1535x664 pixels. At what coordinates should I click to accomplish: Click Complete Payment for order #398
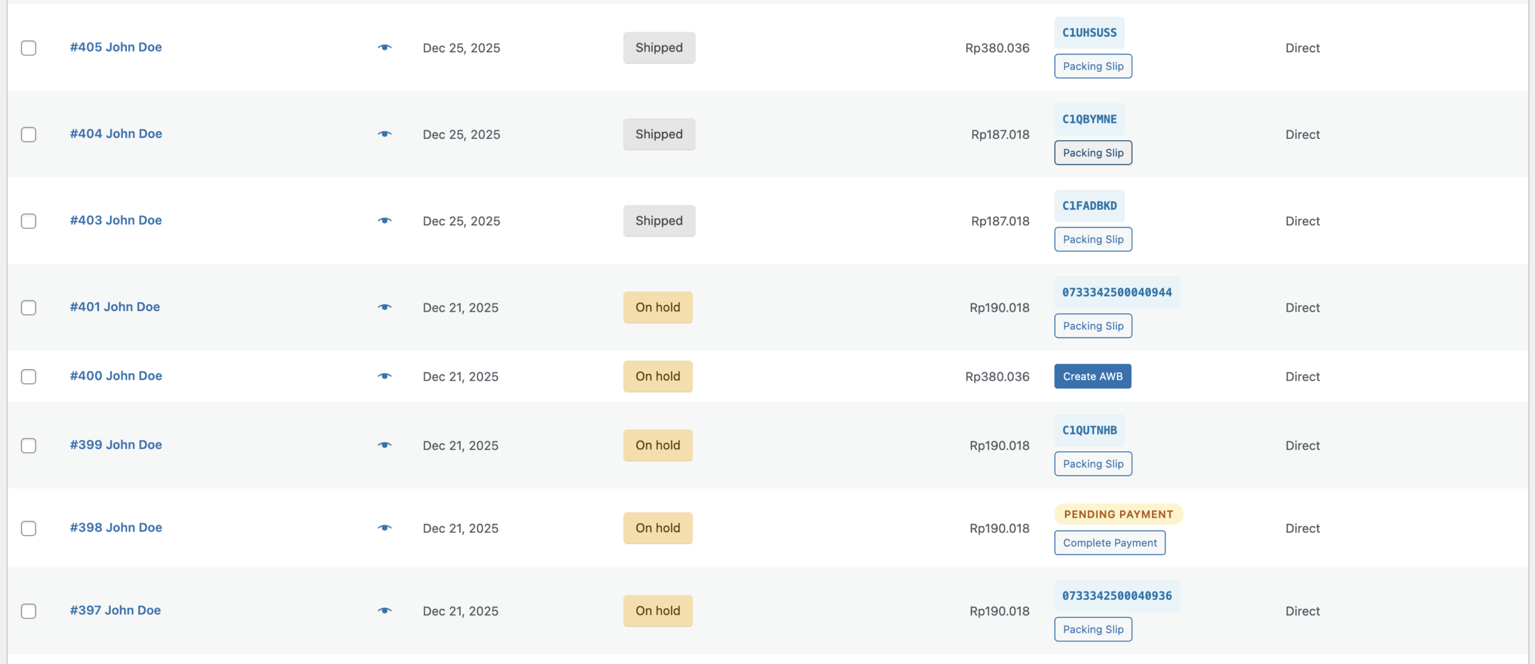tap(1109, 543)
